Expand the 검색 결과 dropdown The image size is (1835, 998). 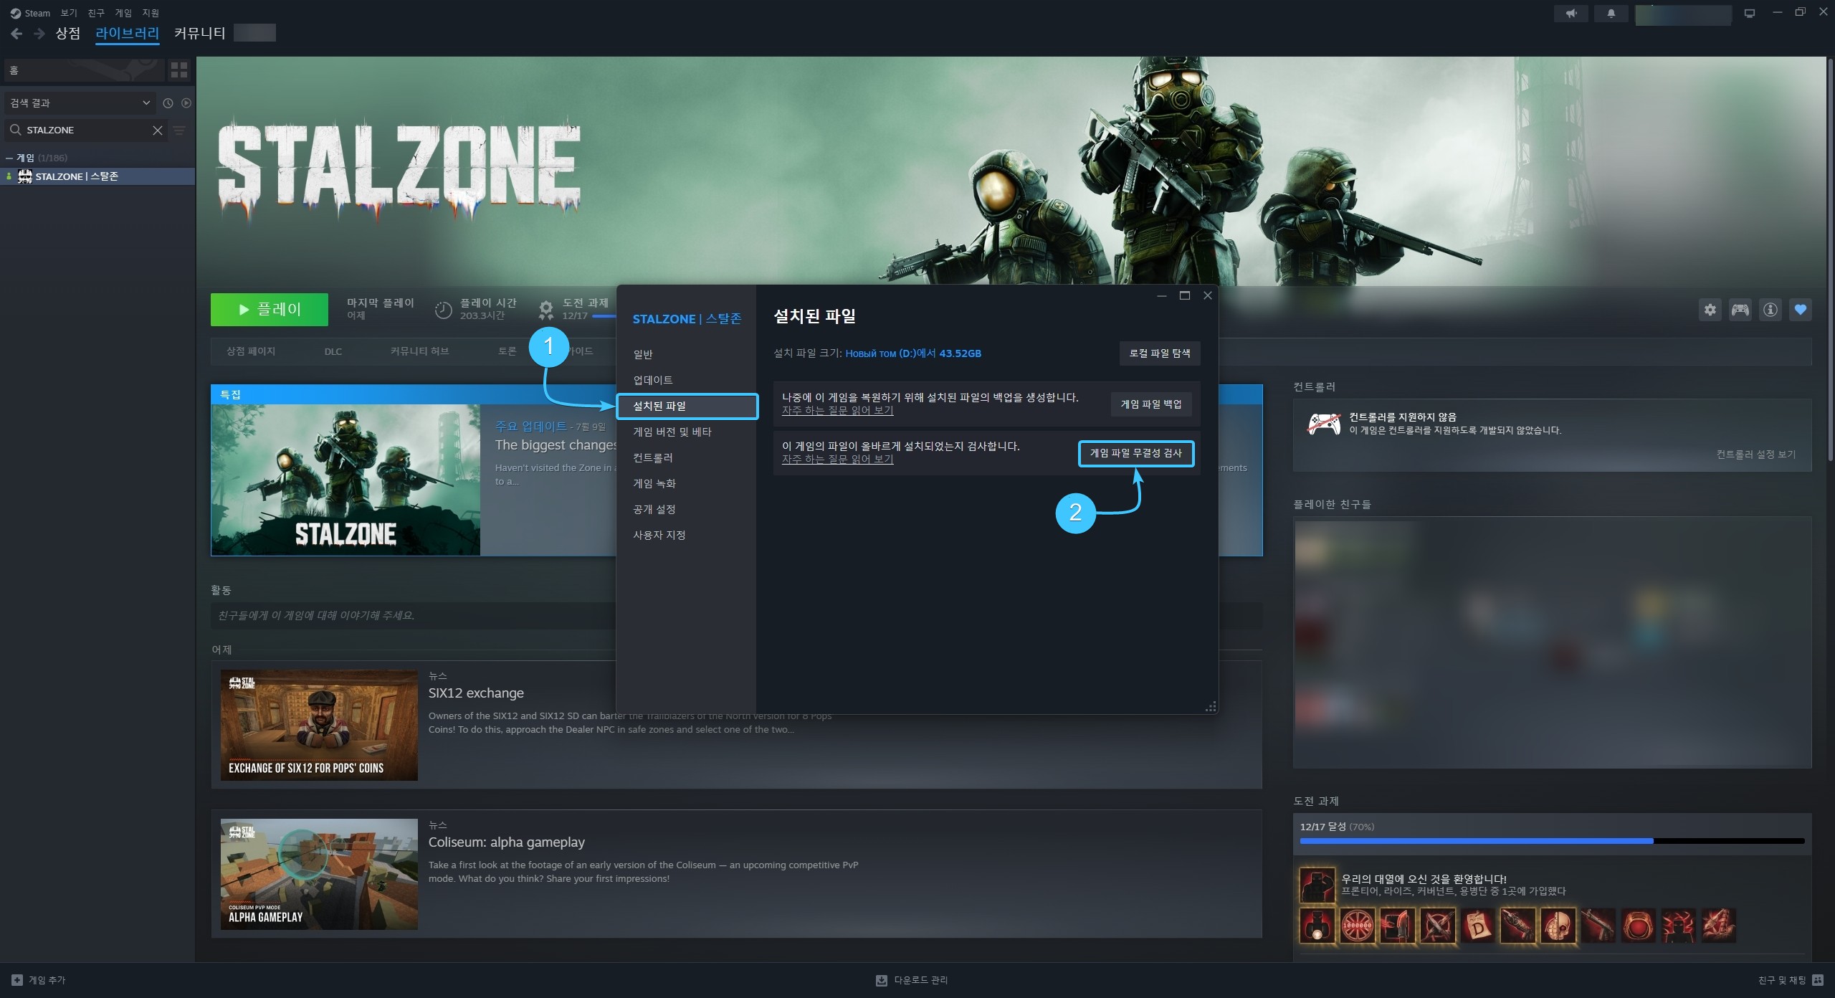click(80, 103)
